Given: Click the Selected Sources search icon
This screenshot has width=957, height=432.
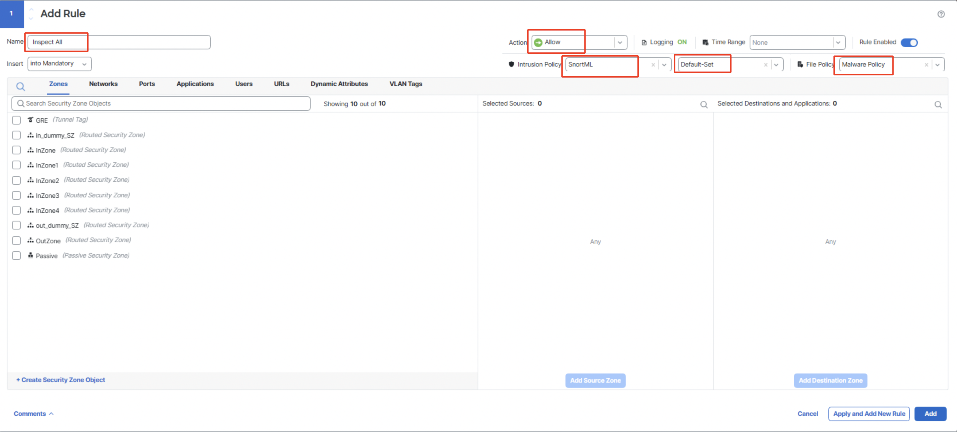Looking at the screenshot, I should click(704, 105).
